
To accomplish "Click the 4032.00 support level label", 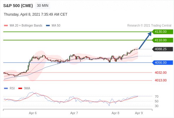I will (161, 73).
